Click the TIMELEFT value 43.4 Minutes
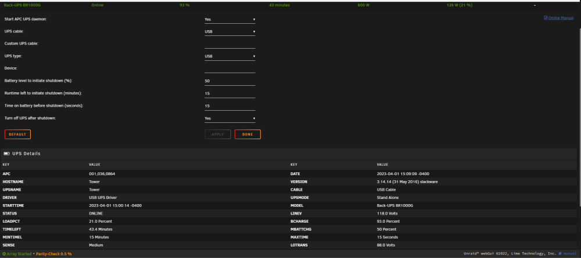 101,230
